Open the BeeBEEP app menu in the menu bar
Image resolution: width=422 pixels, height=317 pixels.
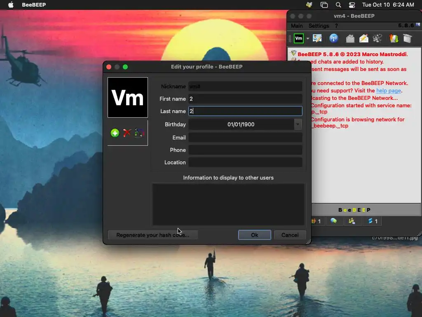(x=34, y=5)
